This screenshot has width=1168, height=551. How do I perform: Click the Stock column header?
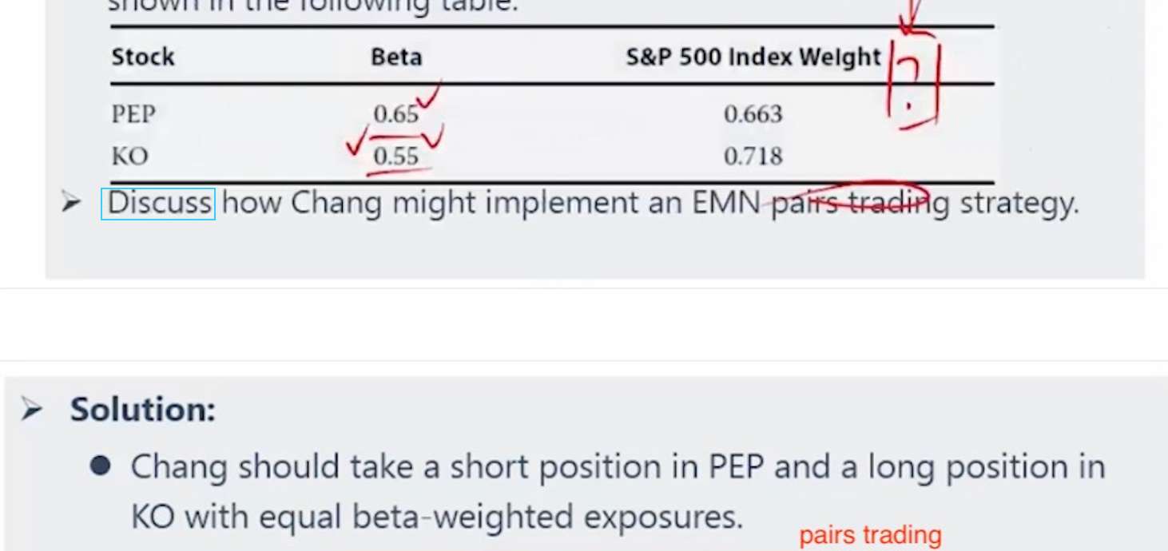(x=143, y=57)
